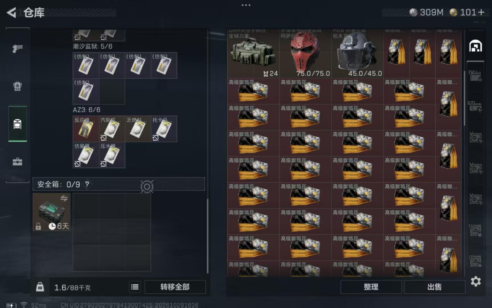The height and width of the screenshot is (308, 492).
Task: Click the weight lock KG icon
Action: coord(40,287)
